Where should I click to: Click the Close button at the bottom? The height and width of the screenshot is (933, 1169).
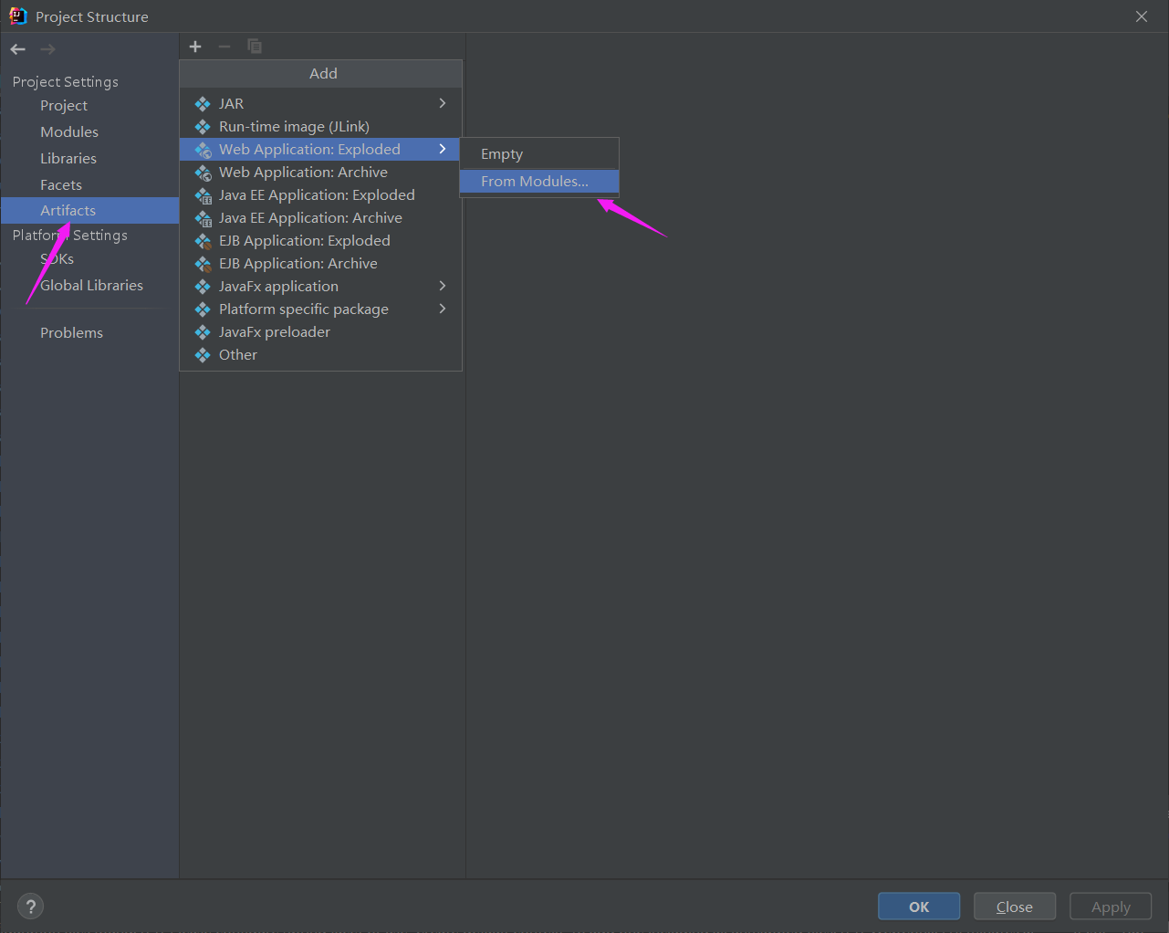[x=1015, y=907]
